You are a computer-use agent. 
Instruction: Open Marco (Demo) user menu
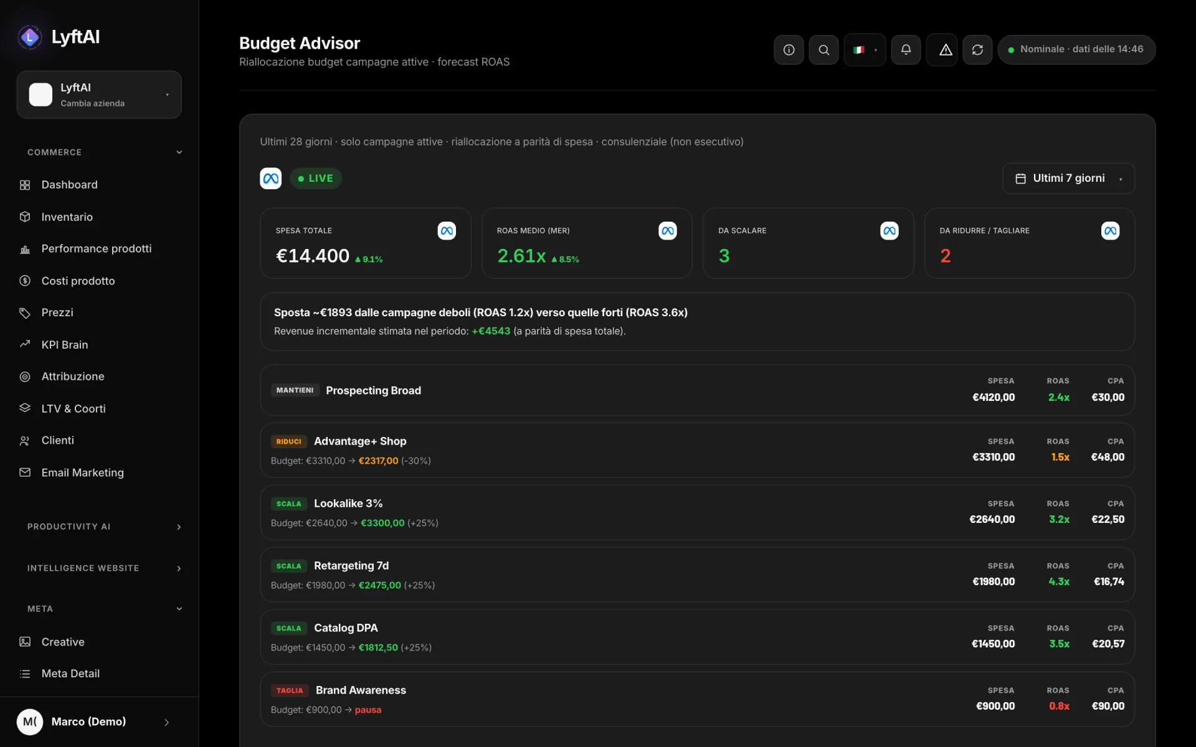93,722
